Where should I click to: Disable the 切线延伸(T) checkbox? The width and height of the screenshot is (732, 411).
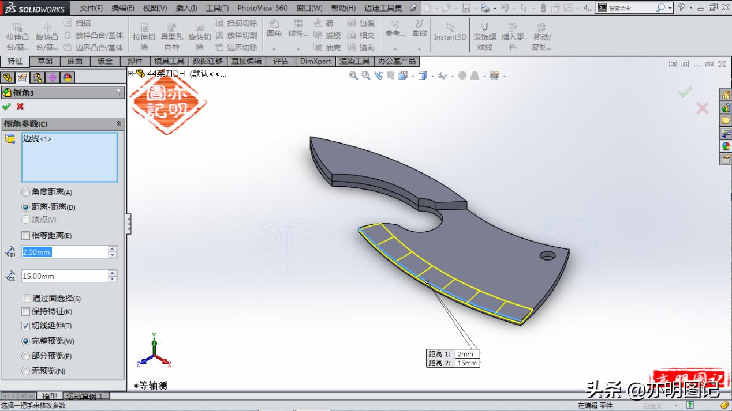point(25,325)
